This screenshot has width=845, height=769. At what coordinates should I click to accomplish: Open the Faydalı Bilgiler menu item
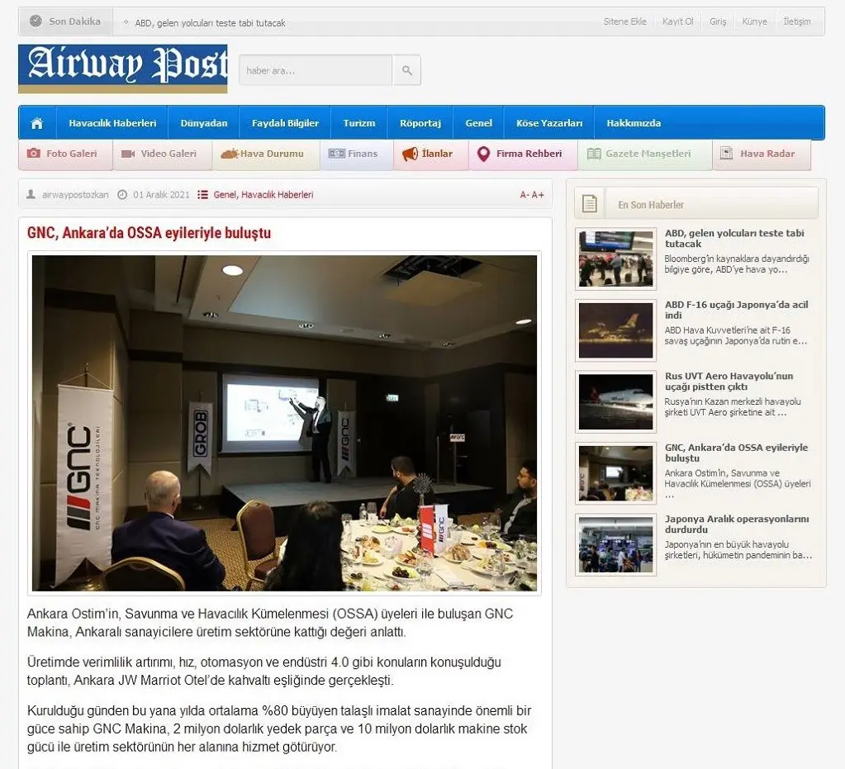pos(285,123)
